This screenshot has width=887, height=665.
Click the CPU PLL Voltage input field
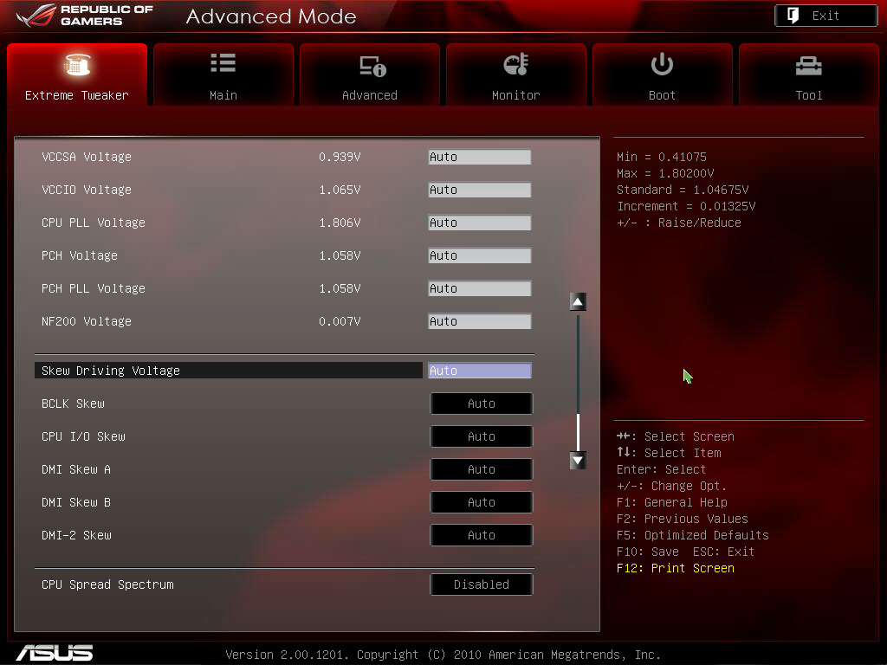click(479, 223)
